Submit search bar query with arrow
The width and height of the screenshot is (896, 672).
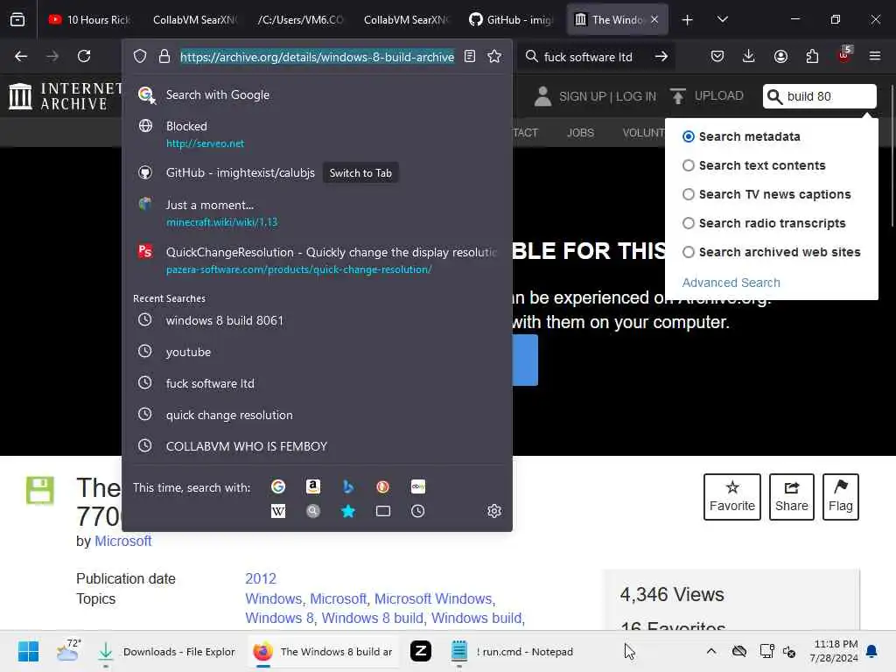(x=661, y=56)
